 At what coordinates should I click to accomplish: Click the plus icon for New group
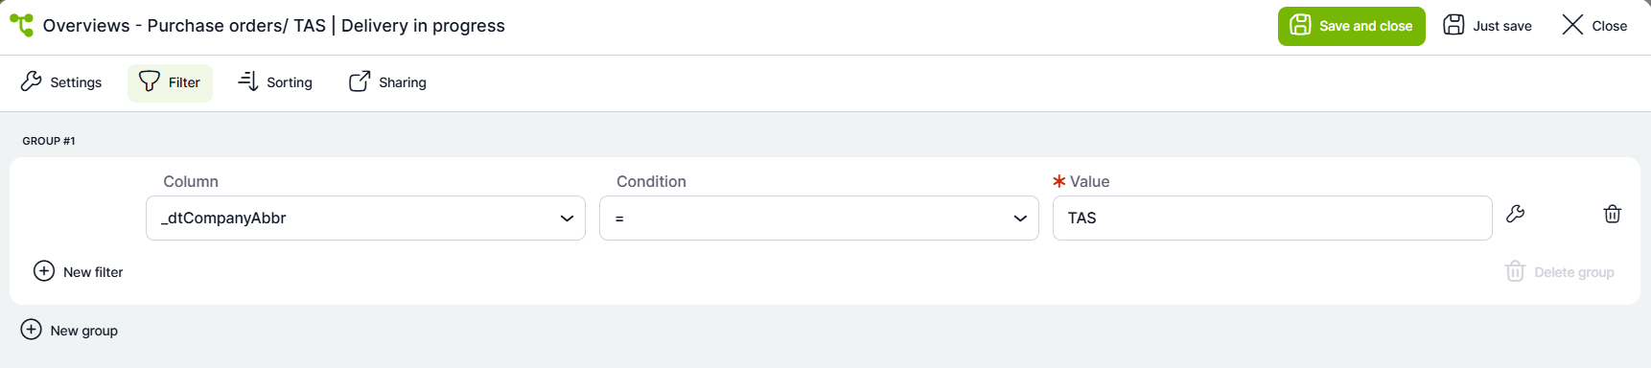tap(31, 330)
